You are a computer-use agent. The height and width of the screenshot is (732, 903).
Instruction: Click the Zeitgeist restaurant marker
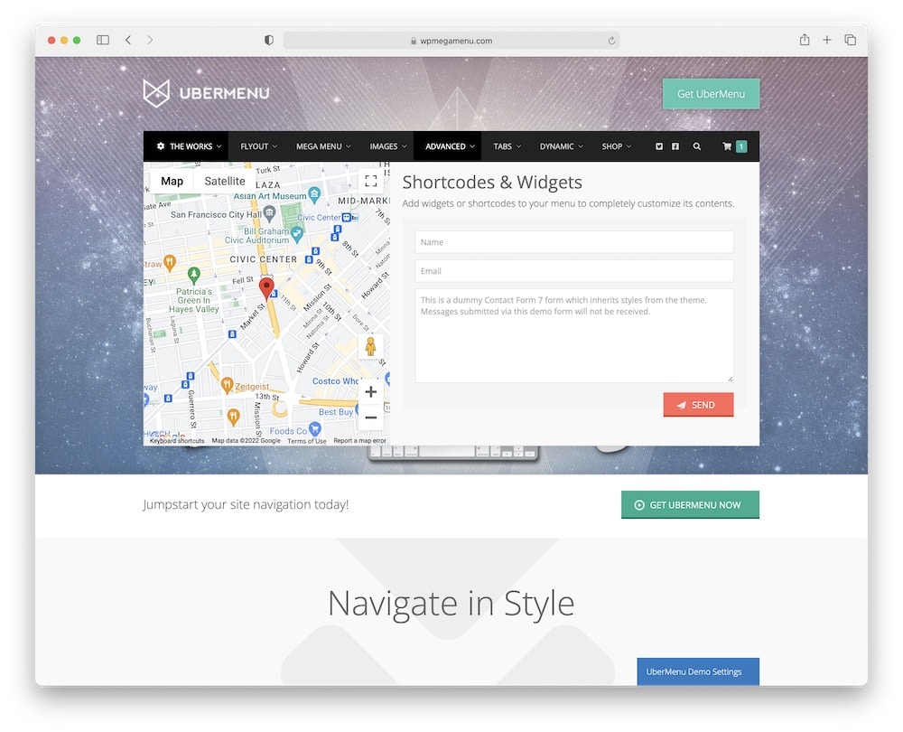[x=228, y=384]
